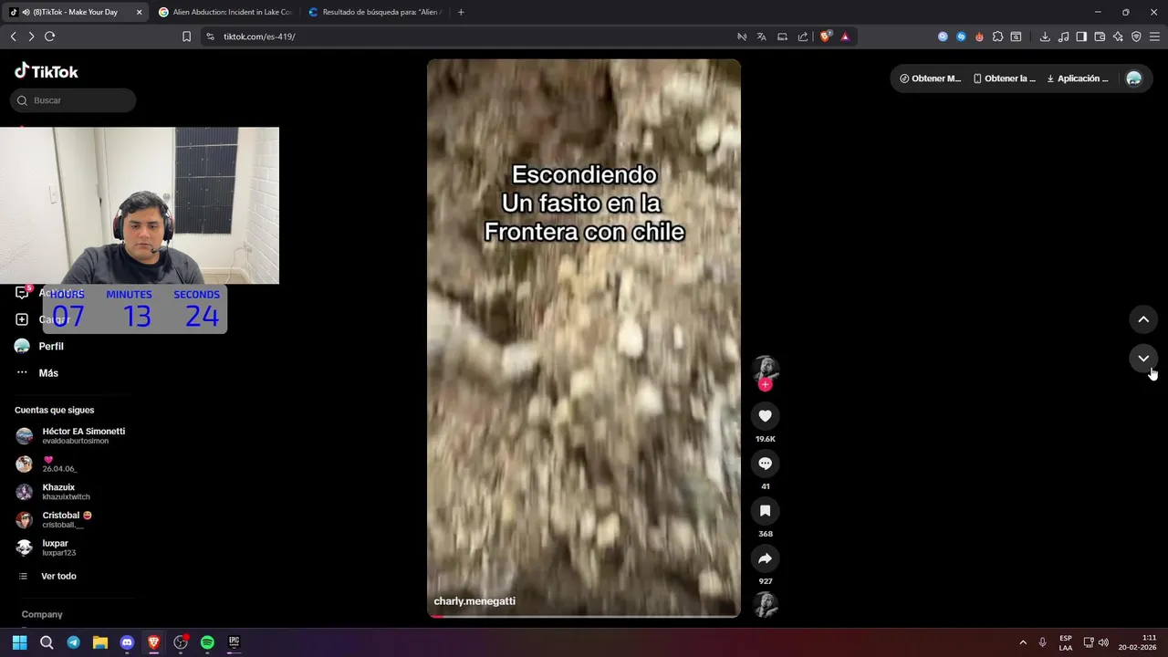Viewport: 1168px width, 657px height.
Task: Toggle the browser sidebar panel
Action: [1081, 36]
